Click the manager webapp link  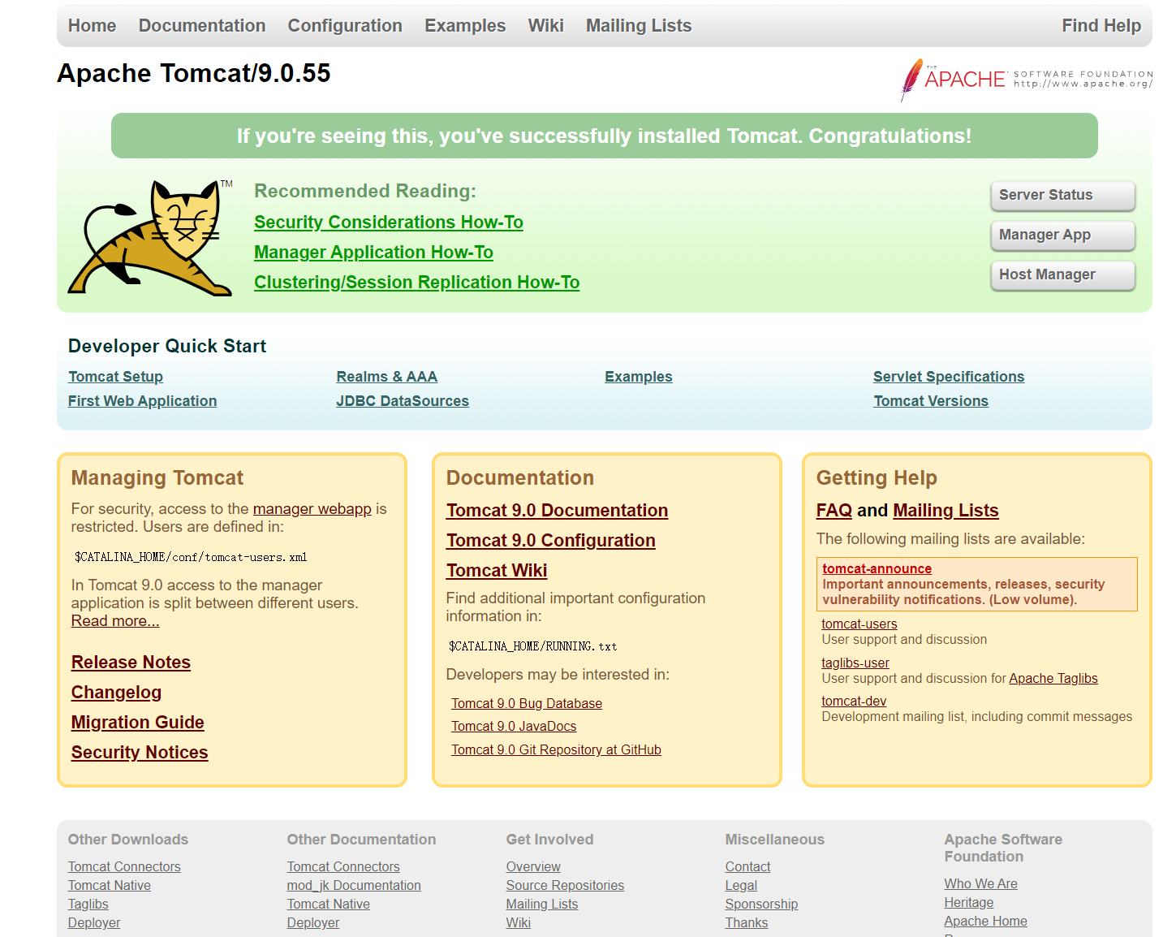[x=312, y=509]
